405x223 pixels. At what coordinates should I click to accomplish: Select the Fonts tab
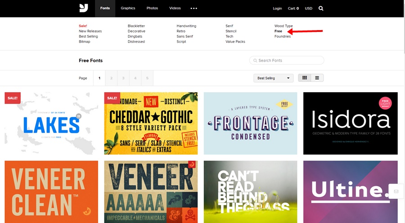[x=105, y=8]
